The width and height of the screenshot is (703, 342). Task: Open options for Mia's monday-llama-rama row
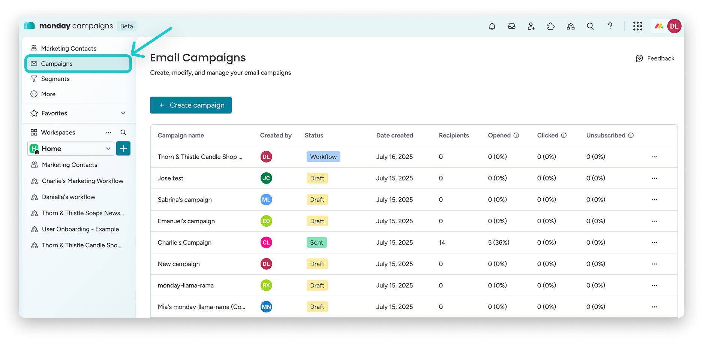pos(655,307)
